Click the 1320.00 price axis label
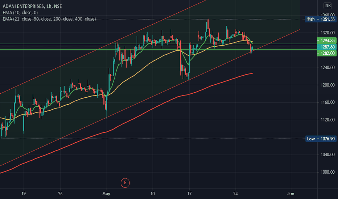Screen dimensions: 338x199 click(x=327, y=33)
